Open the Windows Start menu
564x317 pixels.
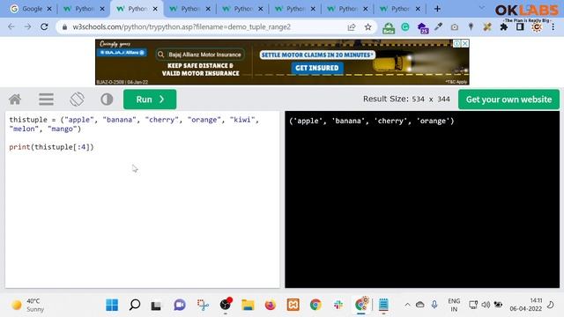point(112,305)
